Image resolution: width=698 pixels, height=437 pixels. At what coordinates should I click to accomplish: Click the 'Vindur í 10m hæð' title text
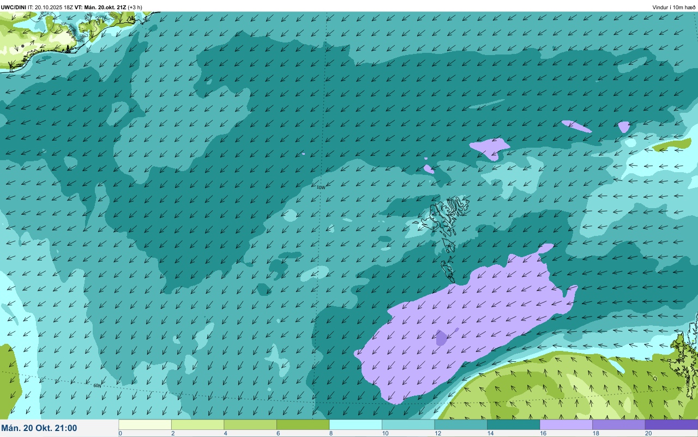(x=674, y=7)
